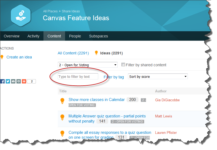Share page via Facebook icon
This screenshot has width=217, height=150.
[2, 81]
